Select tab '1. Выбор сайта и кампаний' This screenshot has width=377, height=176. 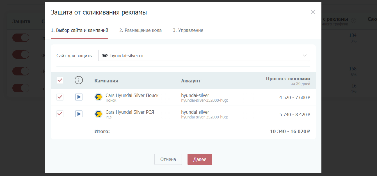coord(79,30)
